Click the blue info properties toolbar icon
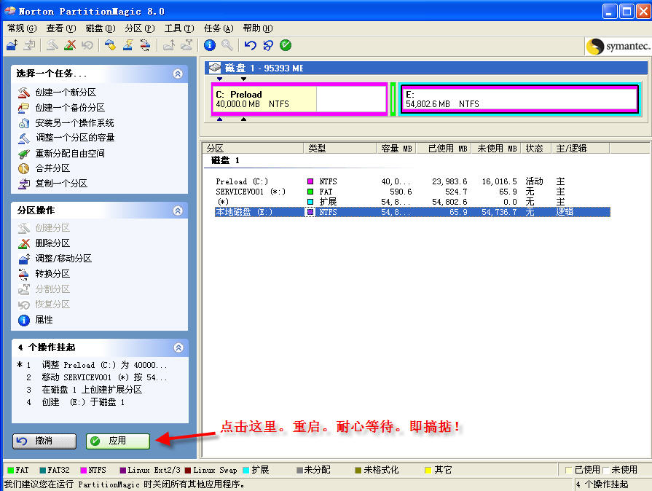 click(x=210, y=45)
